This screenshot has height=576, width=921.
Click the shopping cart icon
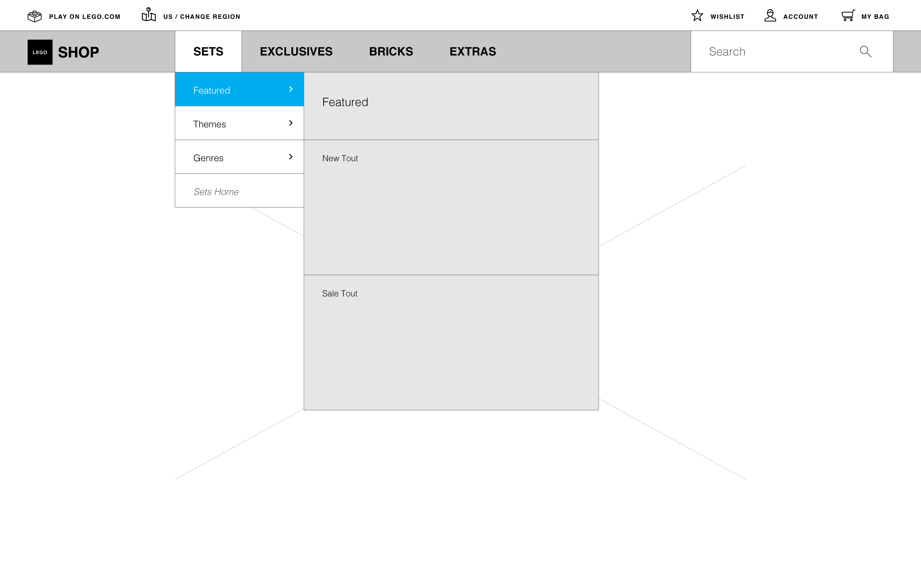click(x=848, y=15)
